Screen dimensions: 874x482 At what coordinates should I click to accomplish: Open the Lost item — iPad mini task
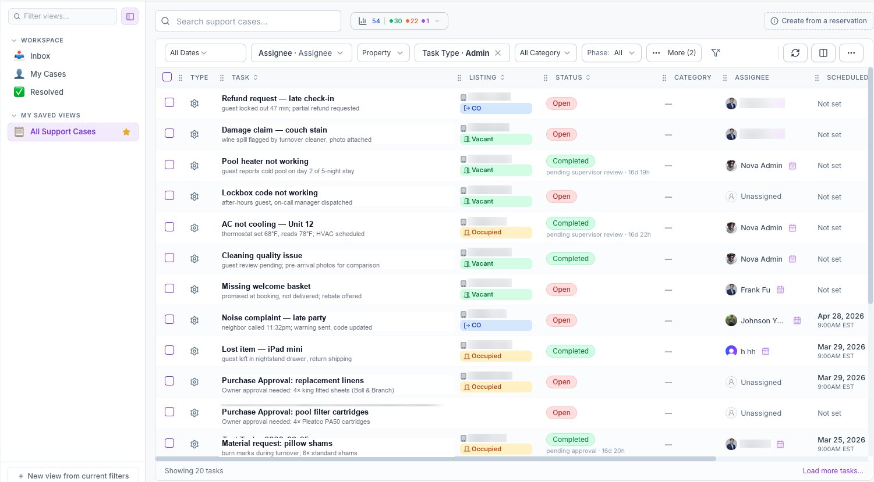262,349
